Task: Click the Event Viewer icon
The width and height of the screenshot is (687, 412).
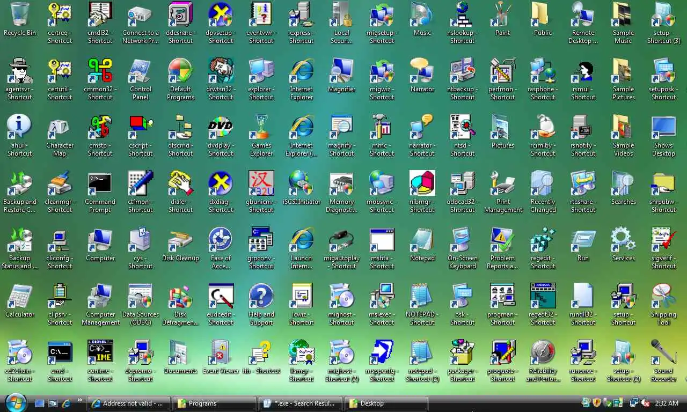Action: click(221, 358)
